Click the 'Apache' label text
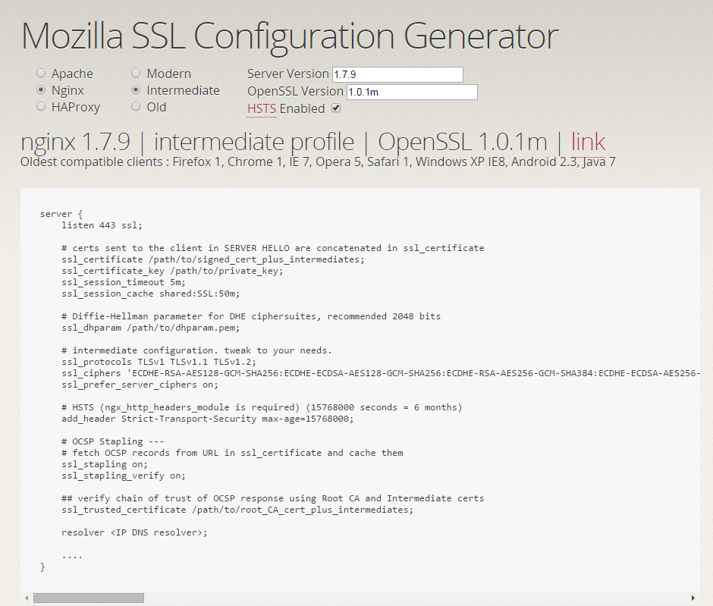This screenshot has height=606, width=713. pyautogui.click(x=72, y=74)
